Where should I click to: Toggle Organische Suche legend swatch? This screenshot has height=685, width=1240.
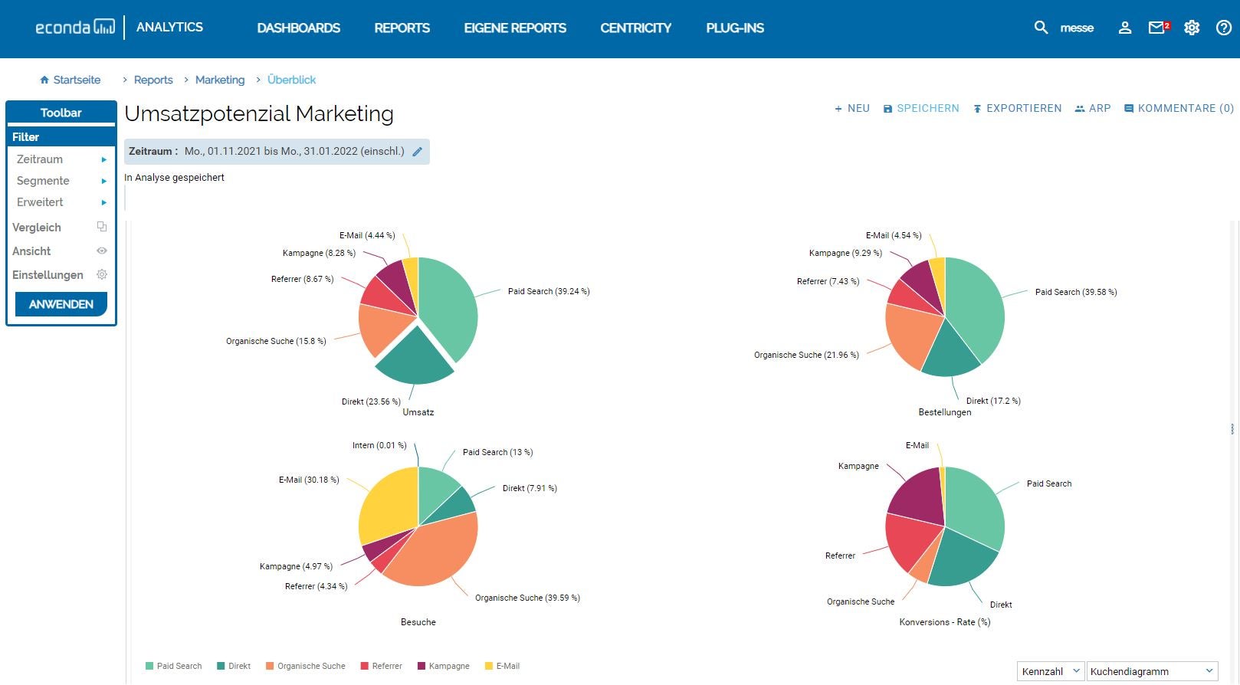[270, 666]
